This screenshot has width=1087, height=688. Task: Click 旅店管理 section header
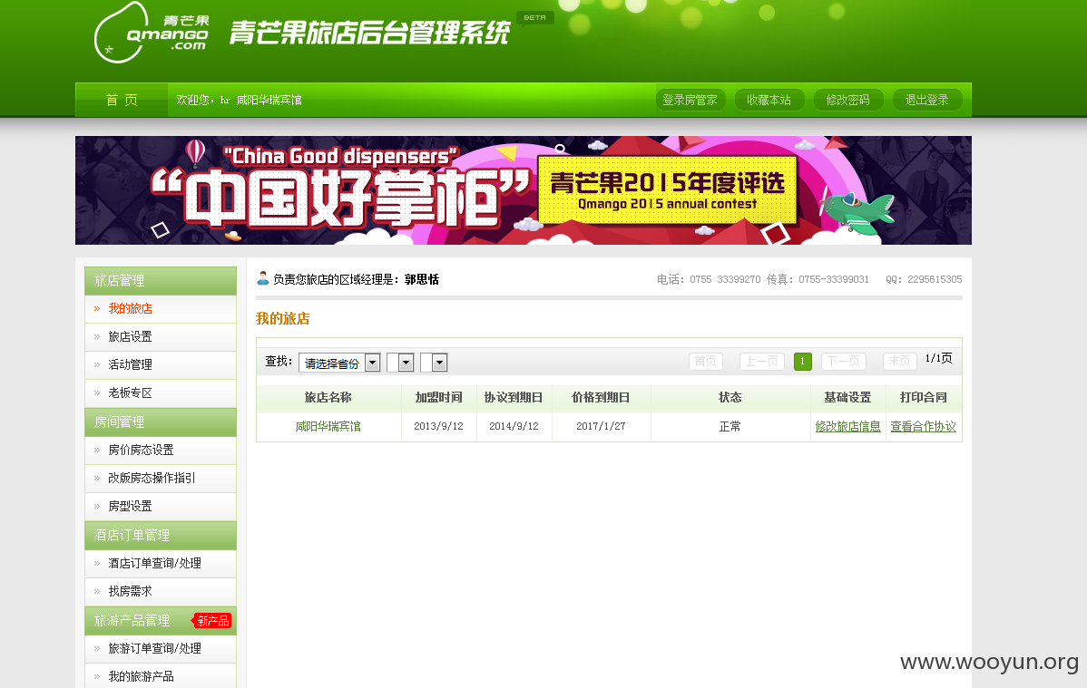click(160, 281)
